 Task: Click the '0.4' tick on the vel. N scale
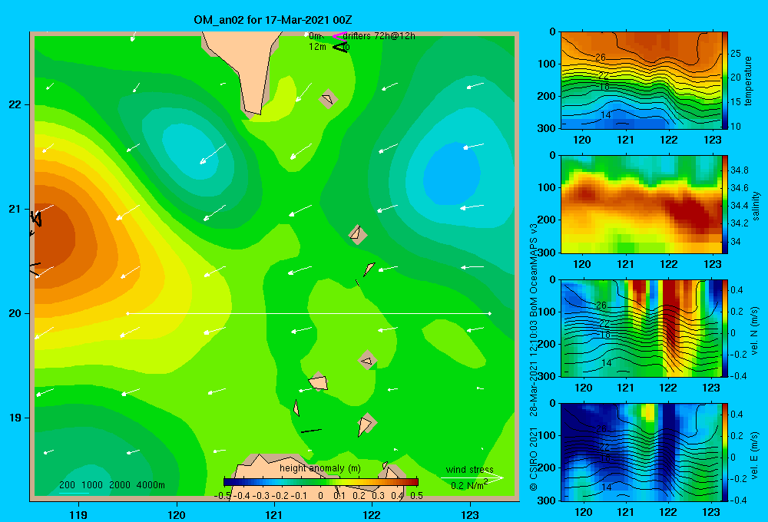[x=737, y=290]
